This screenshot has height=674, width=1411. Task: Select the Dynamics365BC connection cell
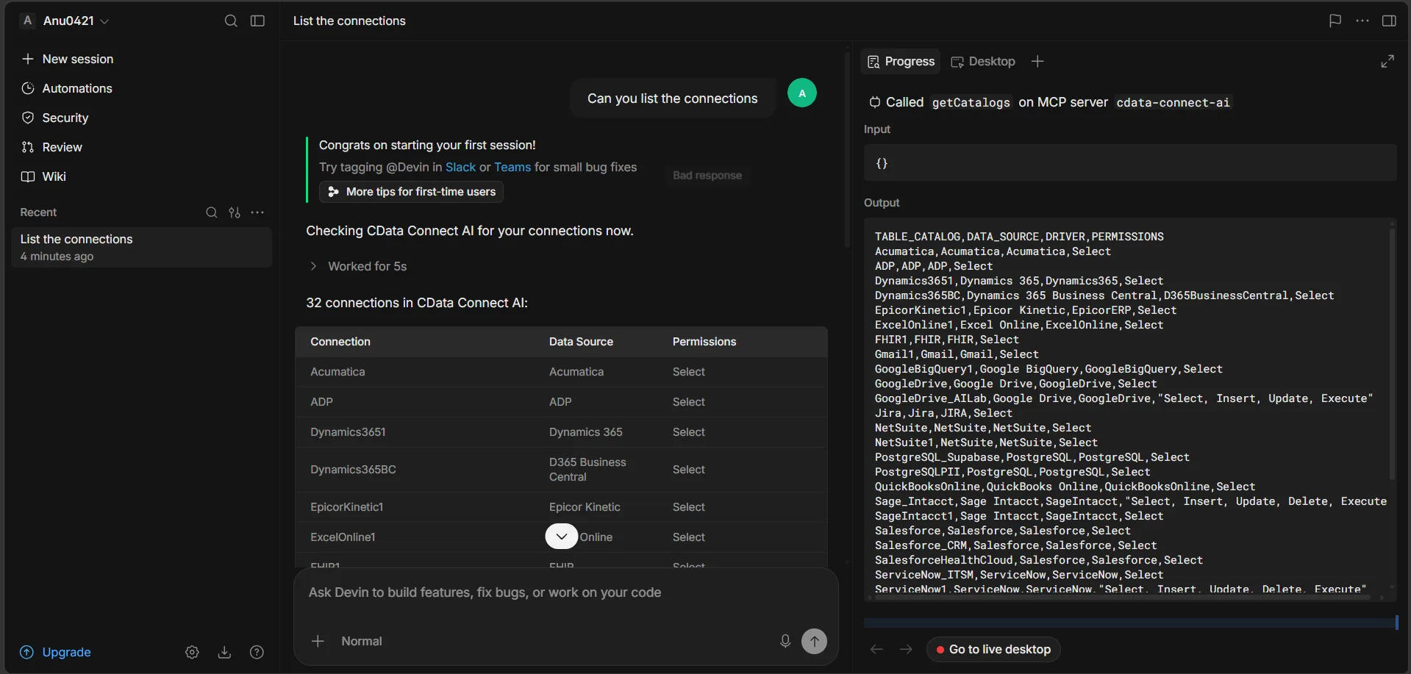[353, 470]
